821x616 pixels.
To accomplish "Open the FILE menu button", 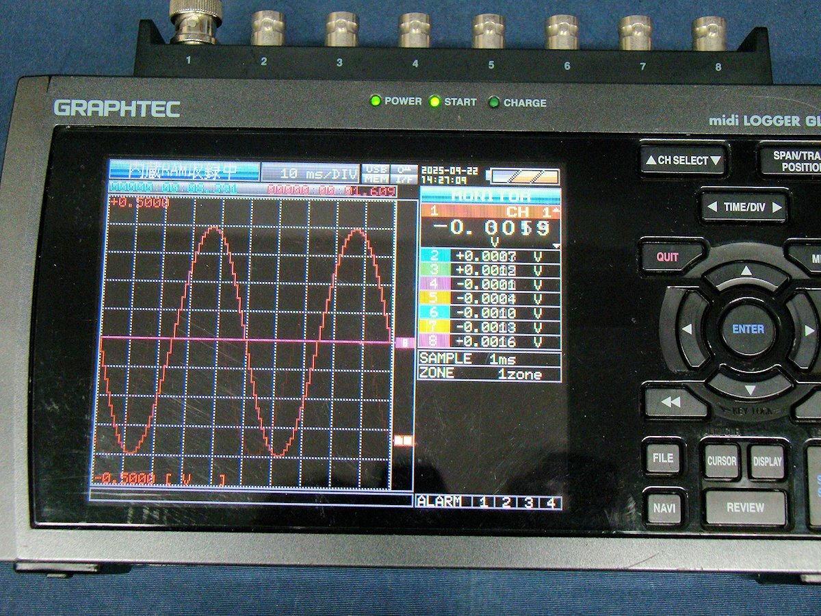I will 663,459.
